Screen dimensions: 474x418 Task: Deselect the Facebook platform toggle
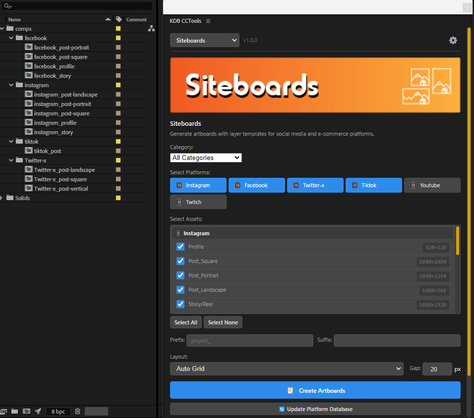(x=257, y=185)
